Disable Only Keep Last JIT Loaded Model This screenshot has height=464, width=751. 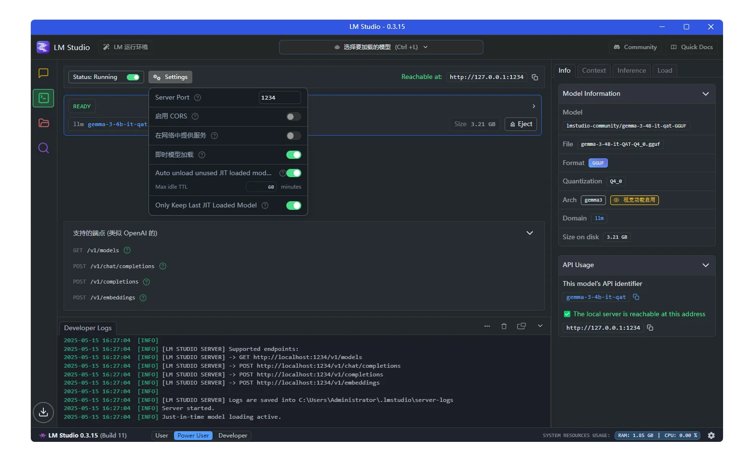tap(294, 206)
